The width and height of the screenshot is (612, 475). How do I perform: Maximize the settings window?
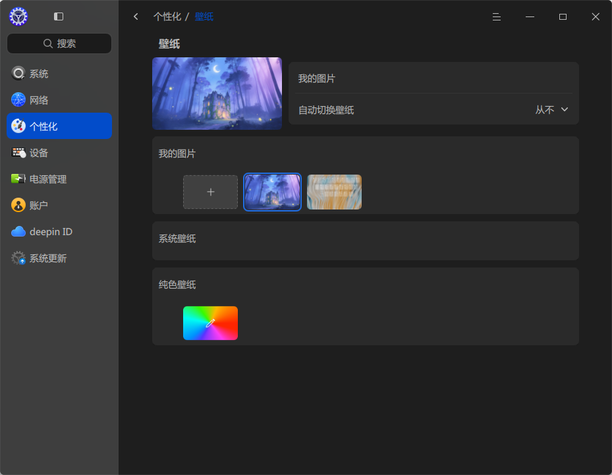tap(563, 16)
